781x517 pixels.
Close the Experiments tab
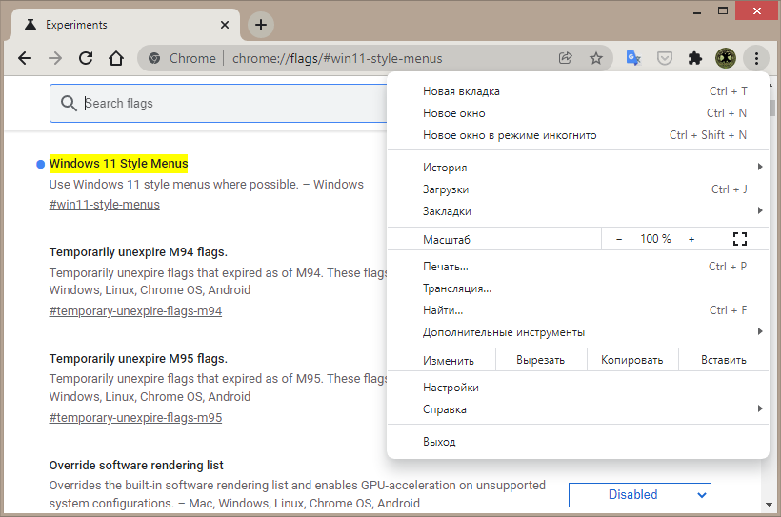pyautogui.click(x=225, y=25)
